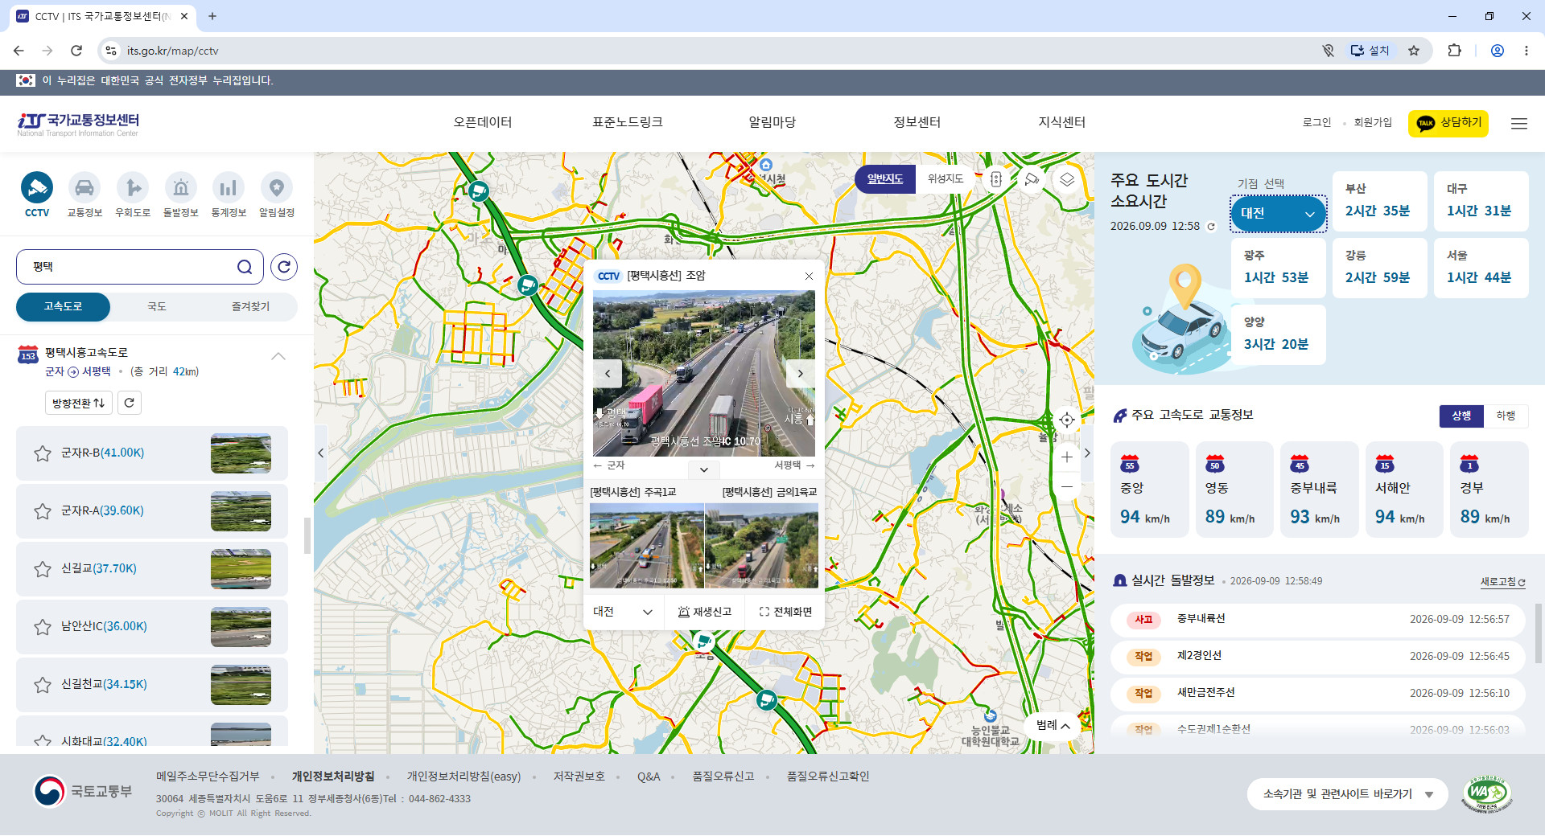The height and width of the screenshot is (836, 1545).
Task: Open the 교통정보 car icon
Action: pyautogui.click(x=84, y=188)
